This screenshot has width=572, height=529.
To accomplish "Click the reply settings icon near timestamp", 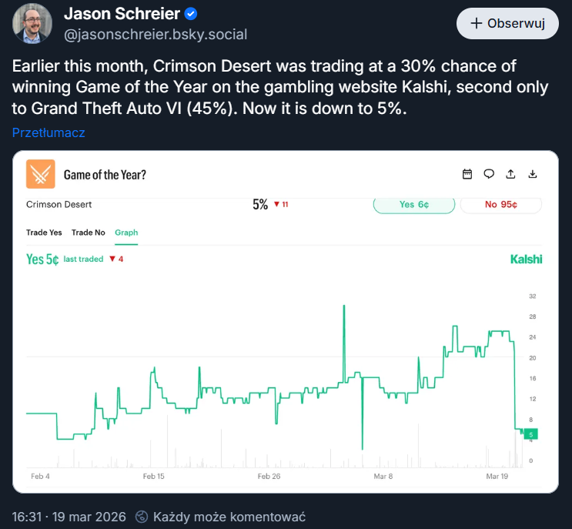I will tap(142, 517).
